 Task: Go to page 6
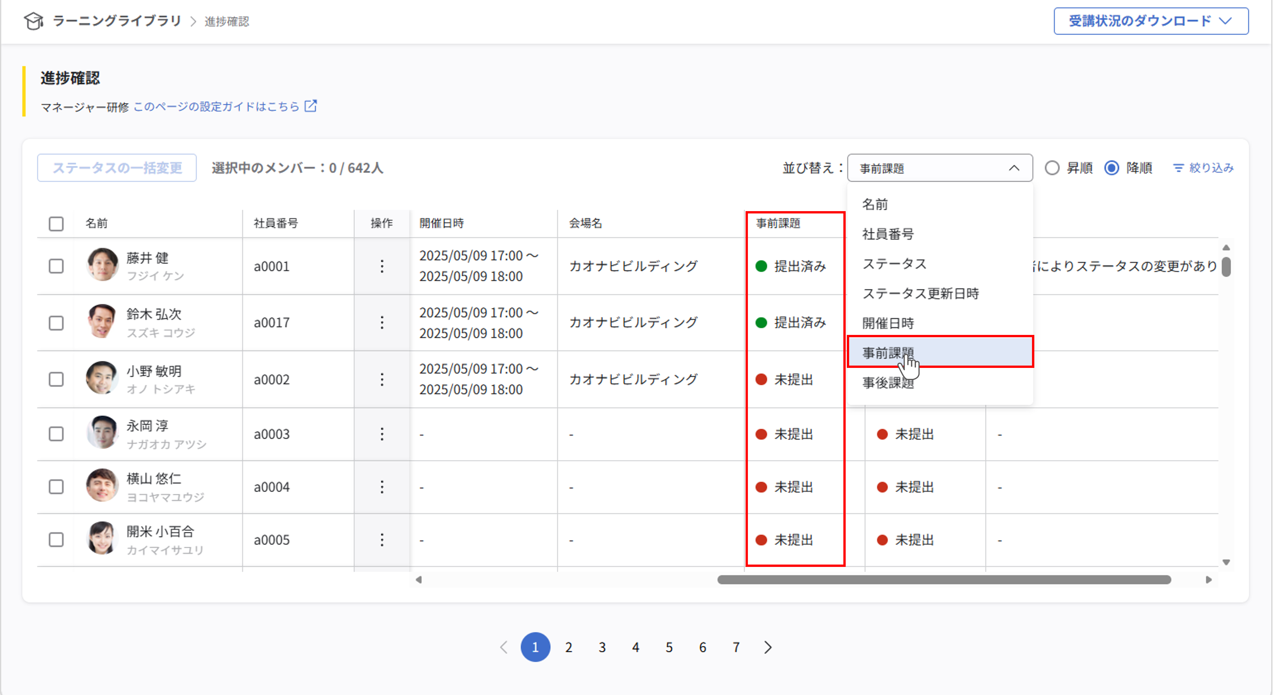[703, 648]
